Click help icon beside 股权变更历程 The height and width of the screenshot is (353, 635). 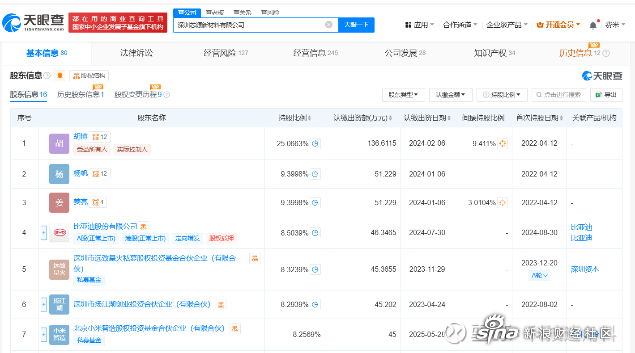(166, 95)
